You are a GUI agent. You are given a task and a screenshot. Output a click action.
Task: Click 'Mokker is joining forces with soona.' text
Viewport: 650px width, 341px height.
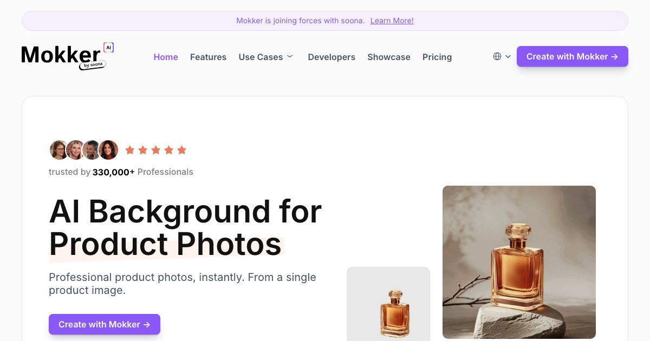[x=300, y=21]
